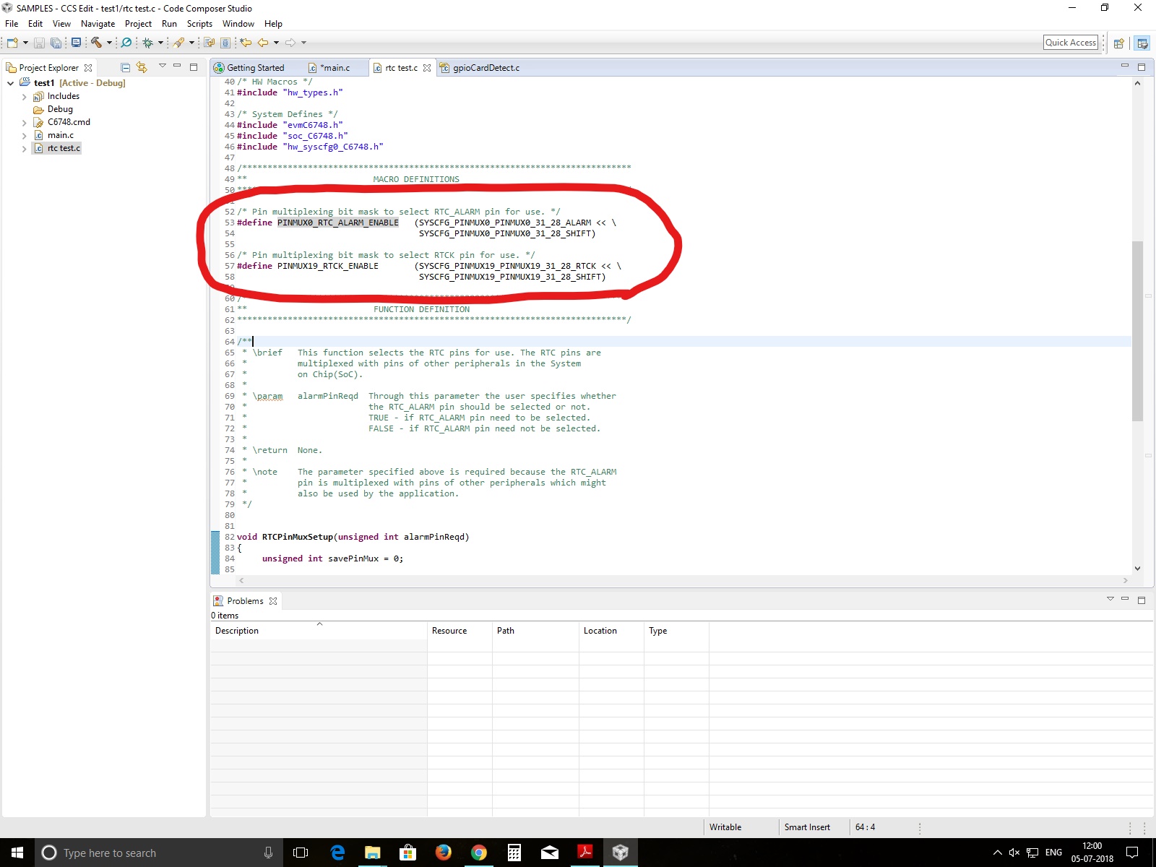Open Build hammer dropdown arrow
This screenshot has height=867, width=1156.
click(109, 43)
